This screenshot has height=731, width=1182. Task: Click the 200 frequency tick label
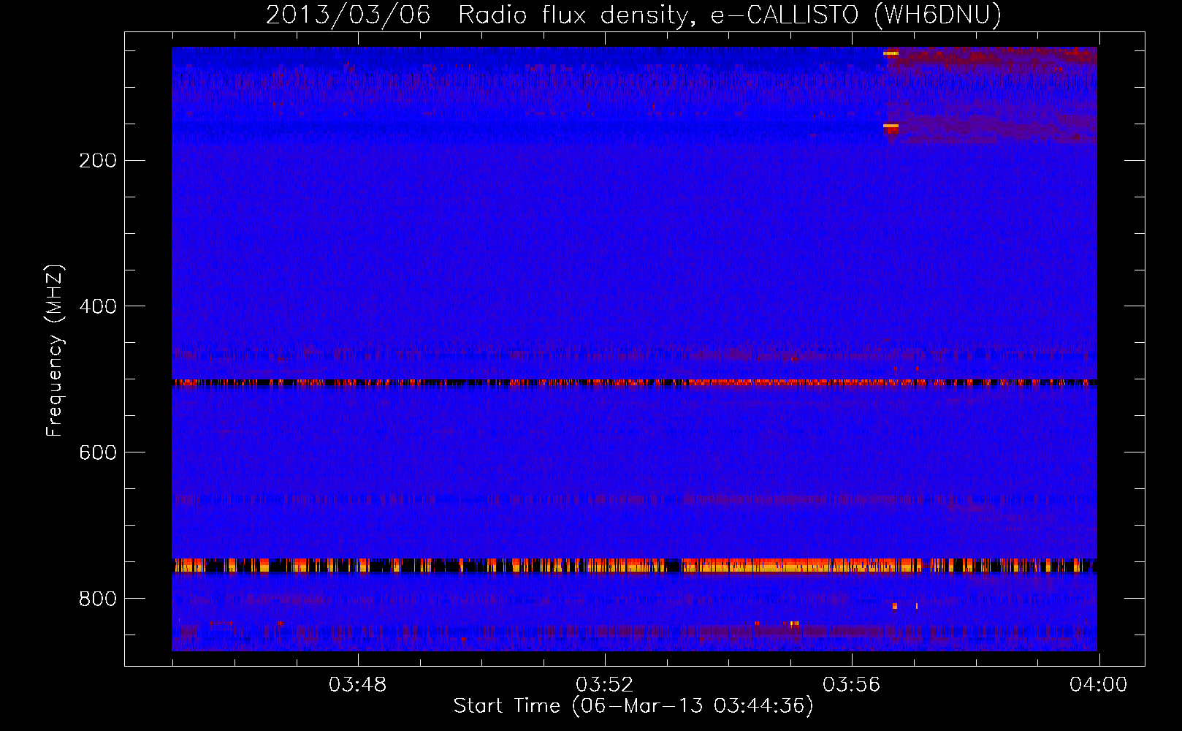click(98, 160)
